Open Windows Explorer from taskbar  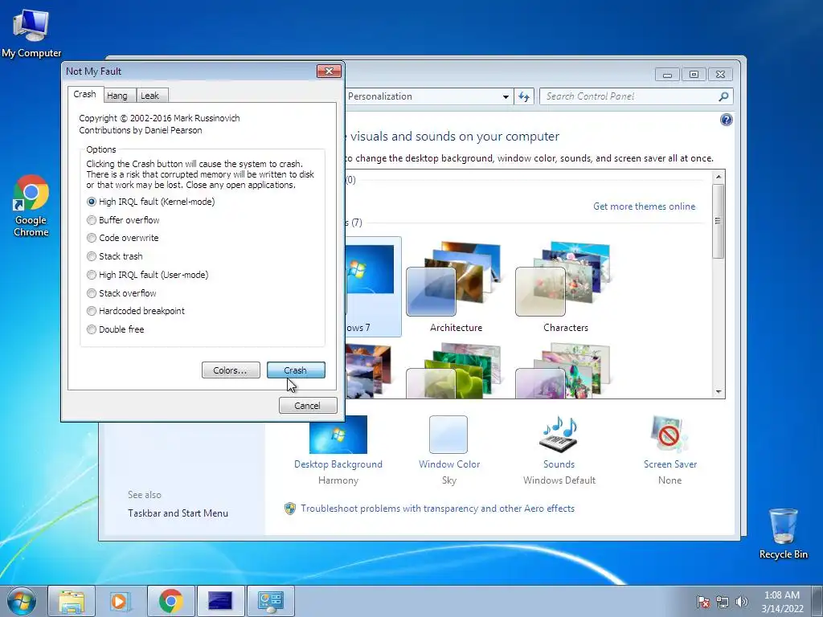pos(72,601)
